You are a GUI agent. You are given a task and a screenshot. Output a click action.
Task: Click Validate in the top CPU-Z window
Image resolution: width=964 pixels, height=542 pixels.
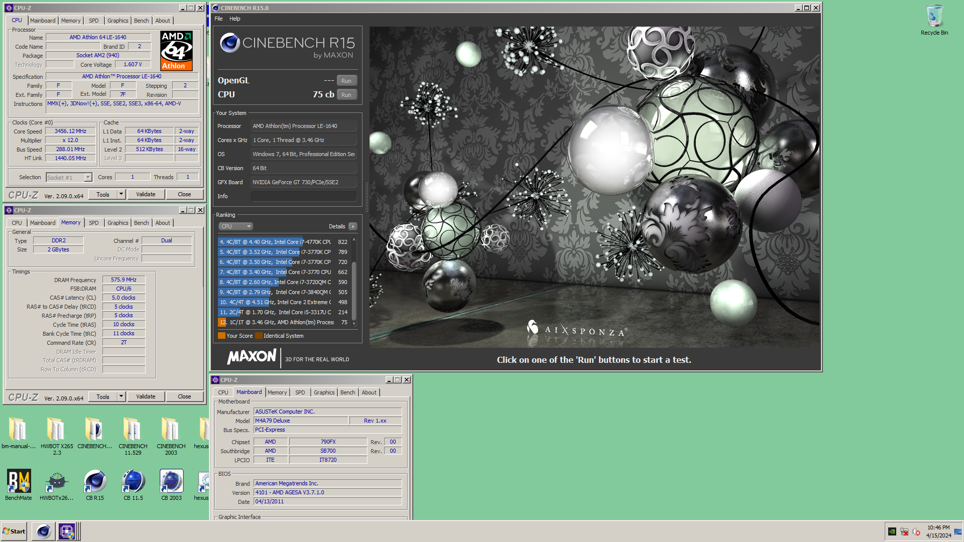[146, 194]
